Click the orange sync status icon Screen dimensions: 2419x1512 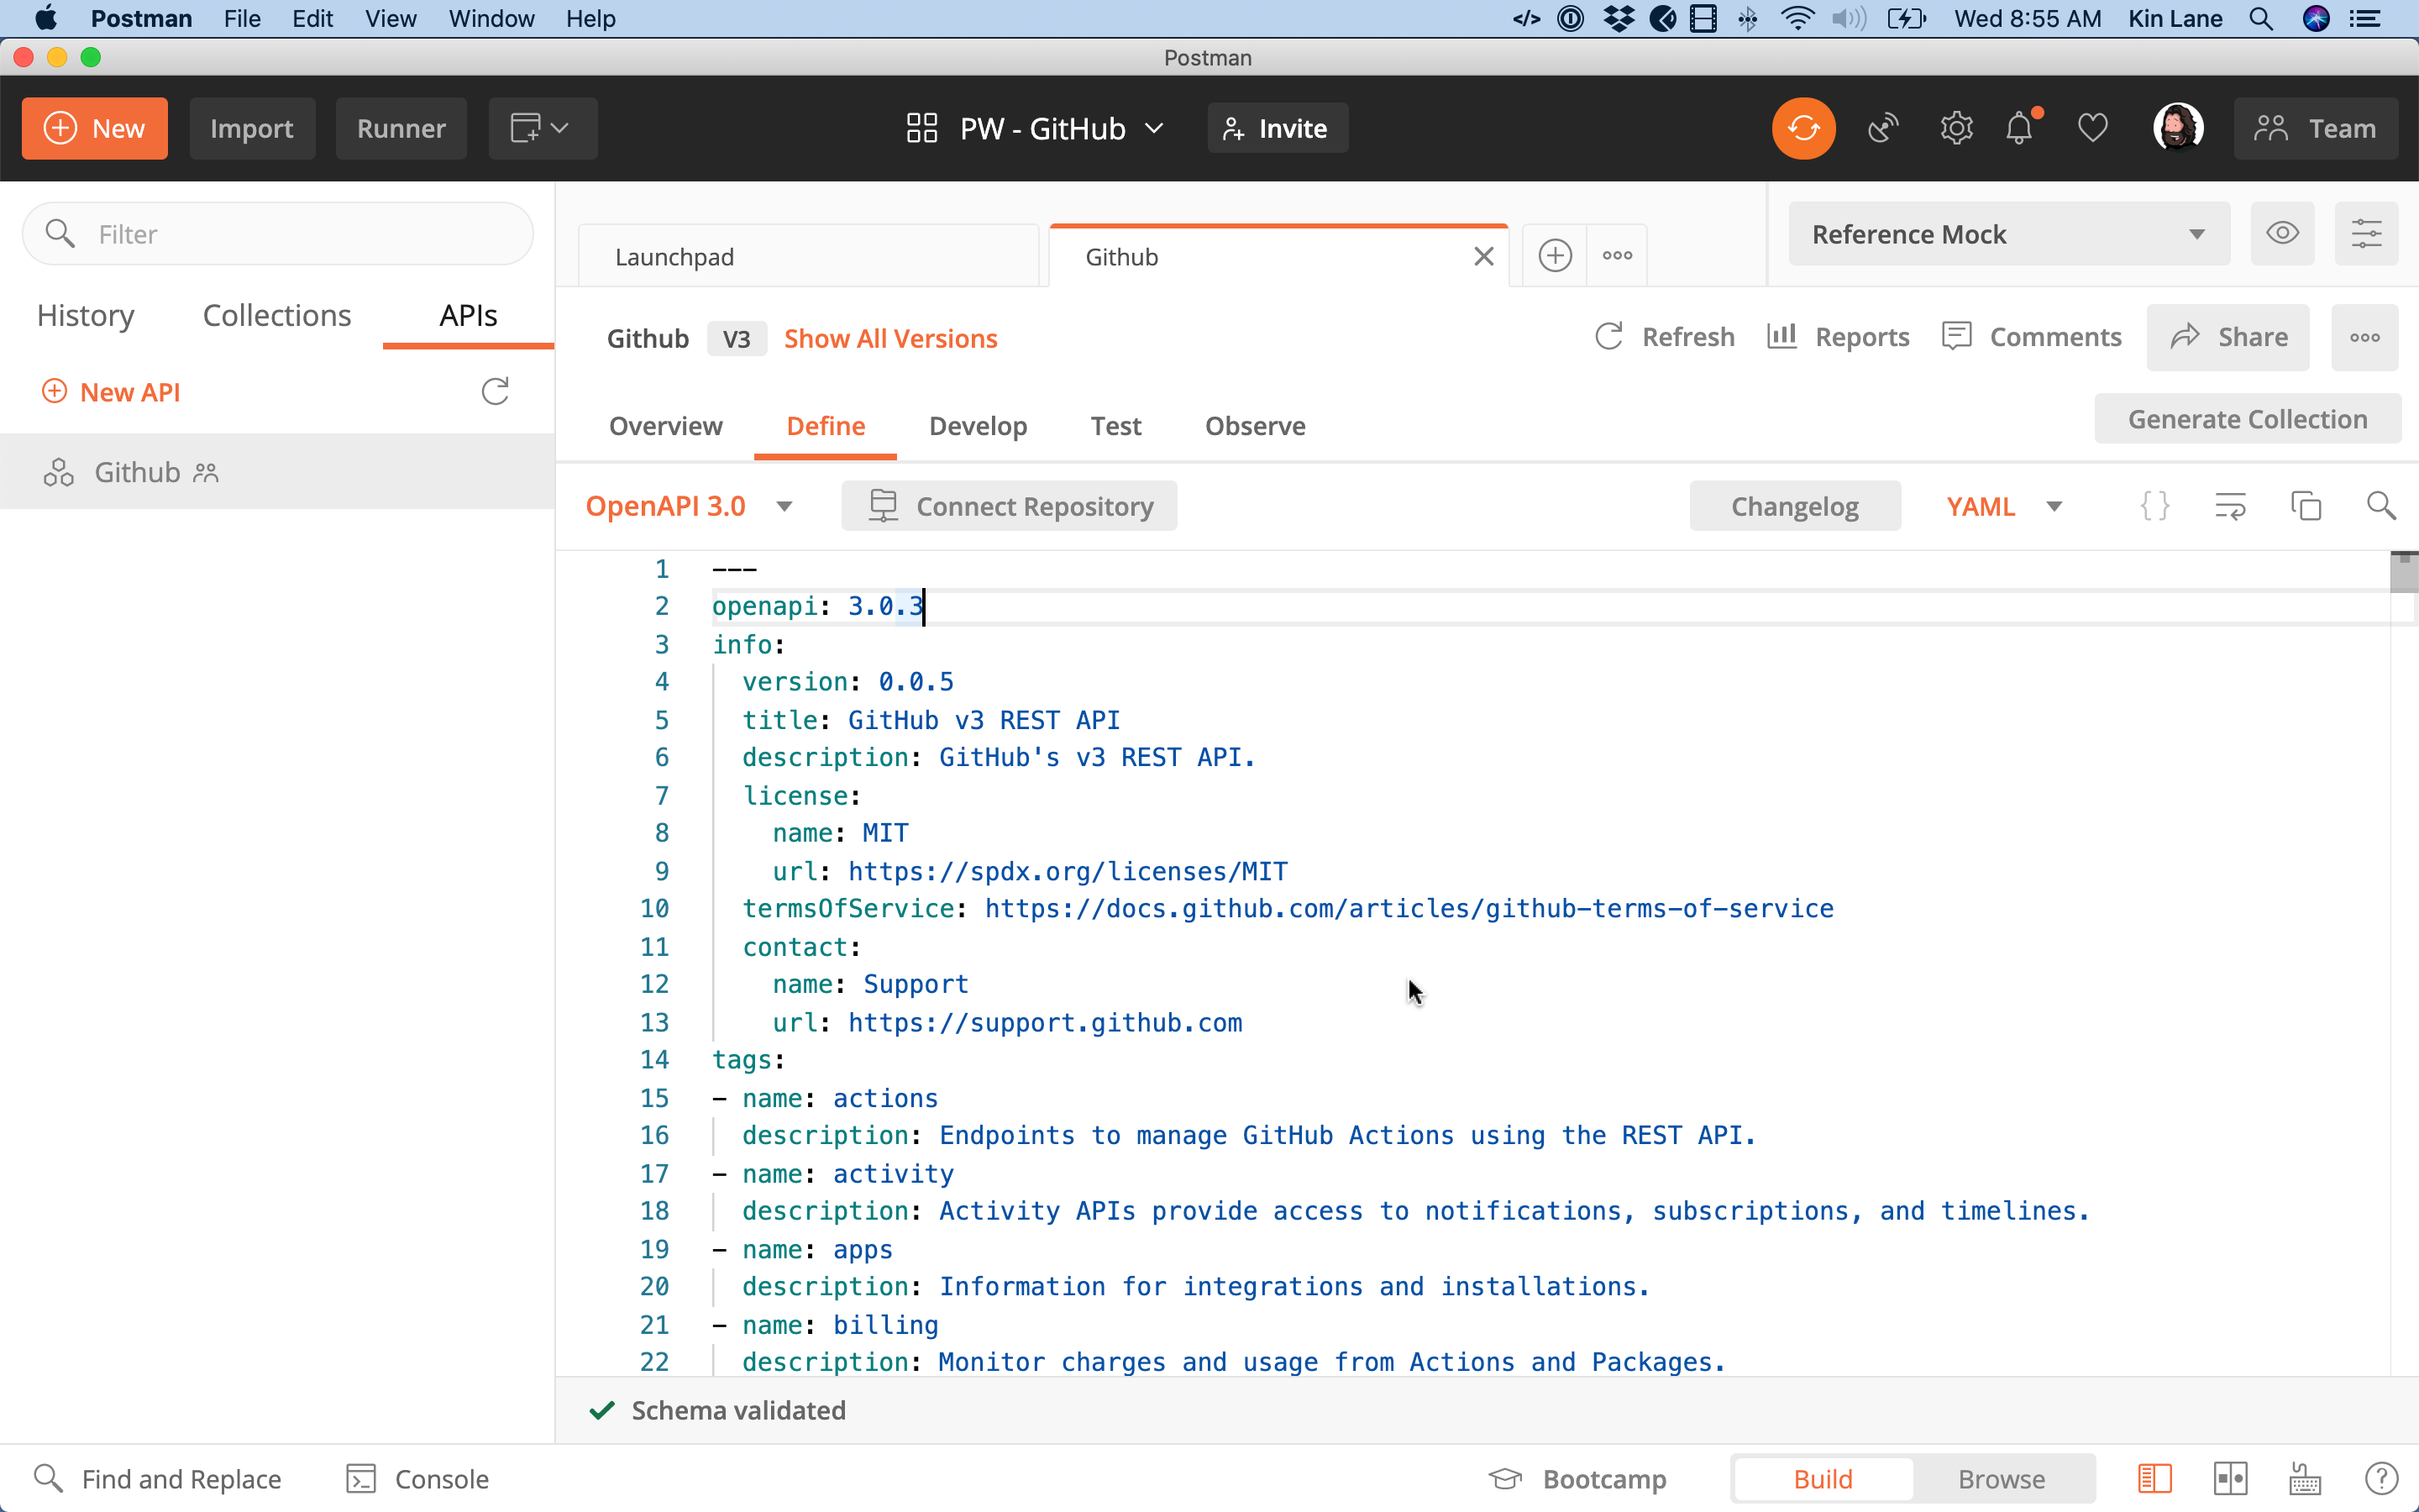tap(1803, 128)
